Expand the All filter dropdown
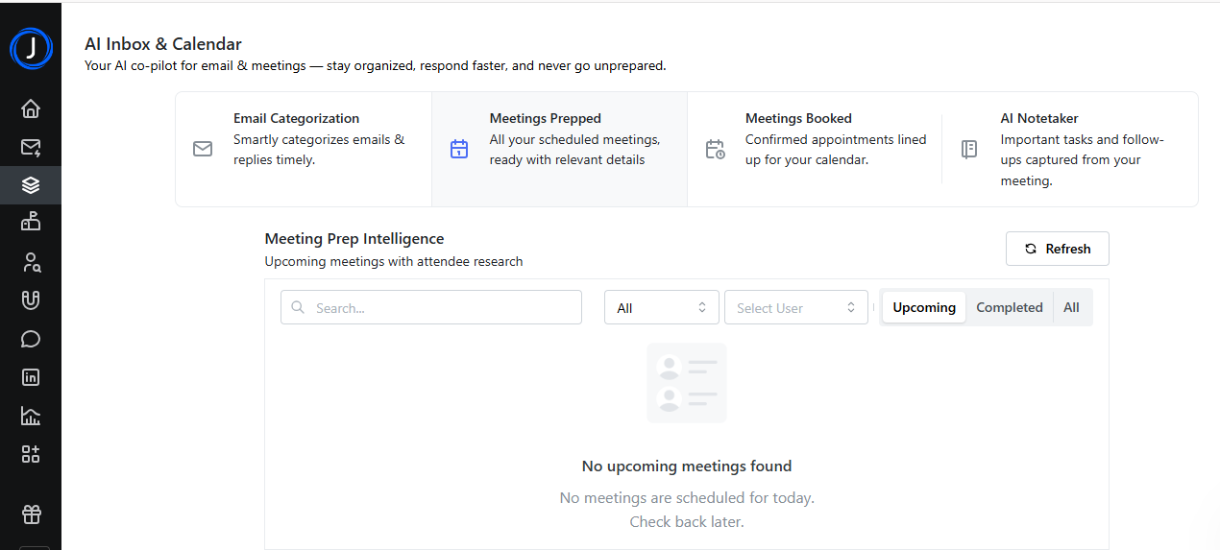 [x=662, y=307]
